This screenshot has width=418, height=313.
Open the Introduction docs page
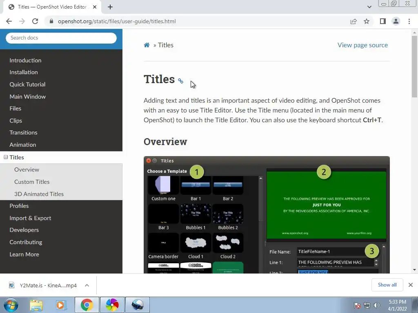click(25, 60)
